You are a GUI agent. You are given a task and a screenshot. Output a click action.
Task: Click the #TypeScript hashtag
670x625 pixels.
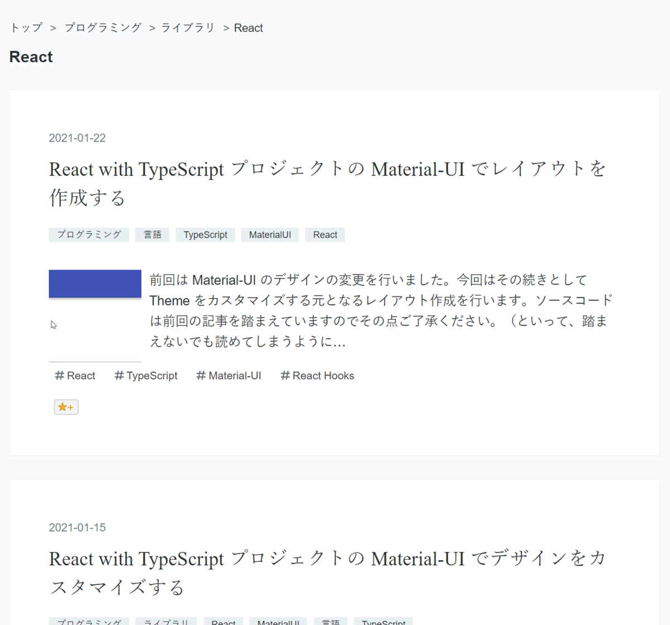tap(146, 376)
